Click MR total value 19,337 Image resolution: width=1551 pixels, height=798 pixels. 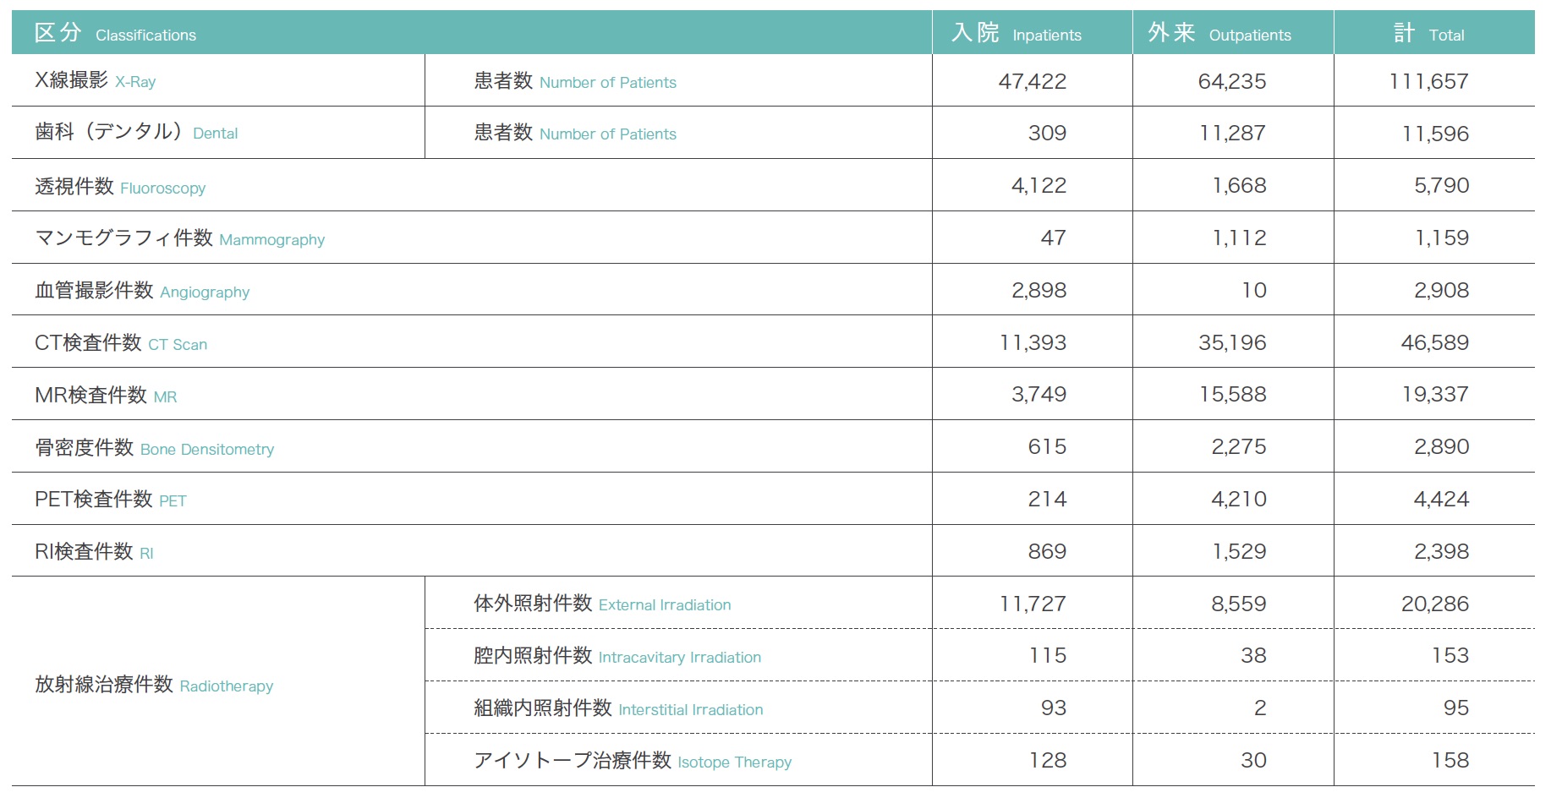(x=1435, y=395)
